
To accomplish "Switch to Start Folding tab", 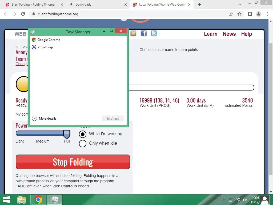I will click(33, 5).
